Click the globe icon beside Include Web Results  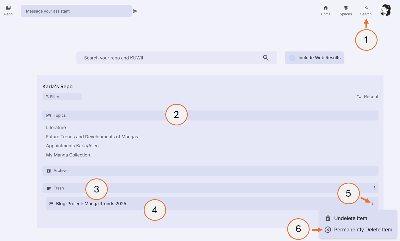coord(292,58)
